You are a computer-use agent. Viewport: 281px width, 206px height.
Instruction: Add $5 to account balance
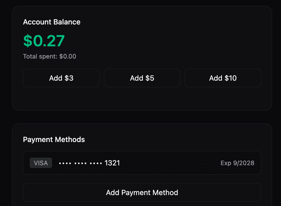[142, 78]
